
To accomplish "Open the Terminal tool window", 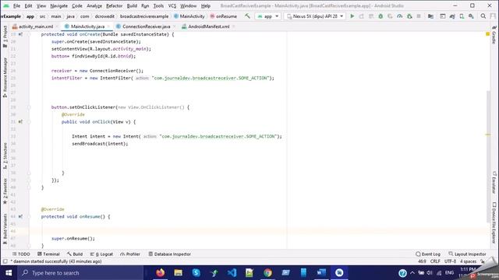I will [48, 254].
